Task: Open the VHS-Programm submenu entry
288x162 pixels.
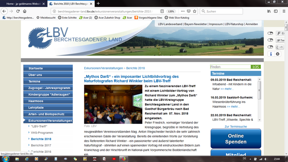Action: point(42,132)
